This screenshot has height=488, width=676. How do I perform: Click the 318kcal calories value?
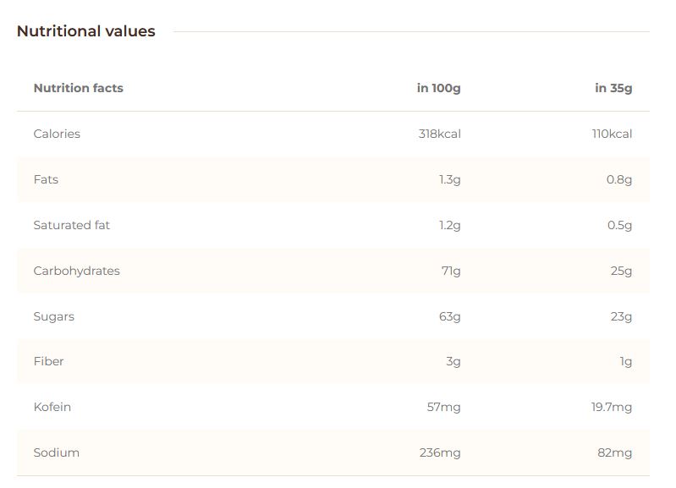point(439,134)
